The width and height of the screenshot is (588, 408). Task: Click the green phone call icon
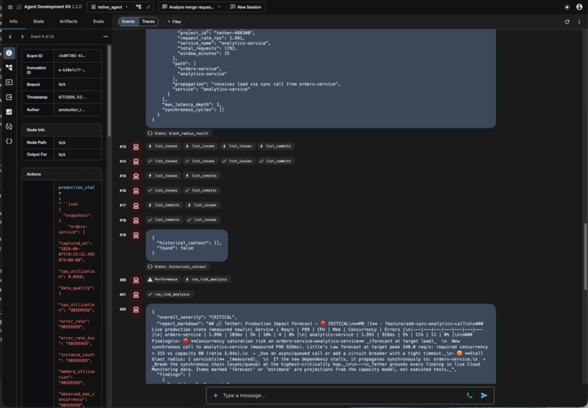(x=469, y=396)
